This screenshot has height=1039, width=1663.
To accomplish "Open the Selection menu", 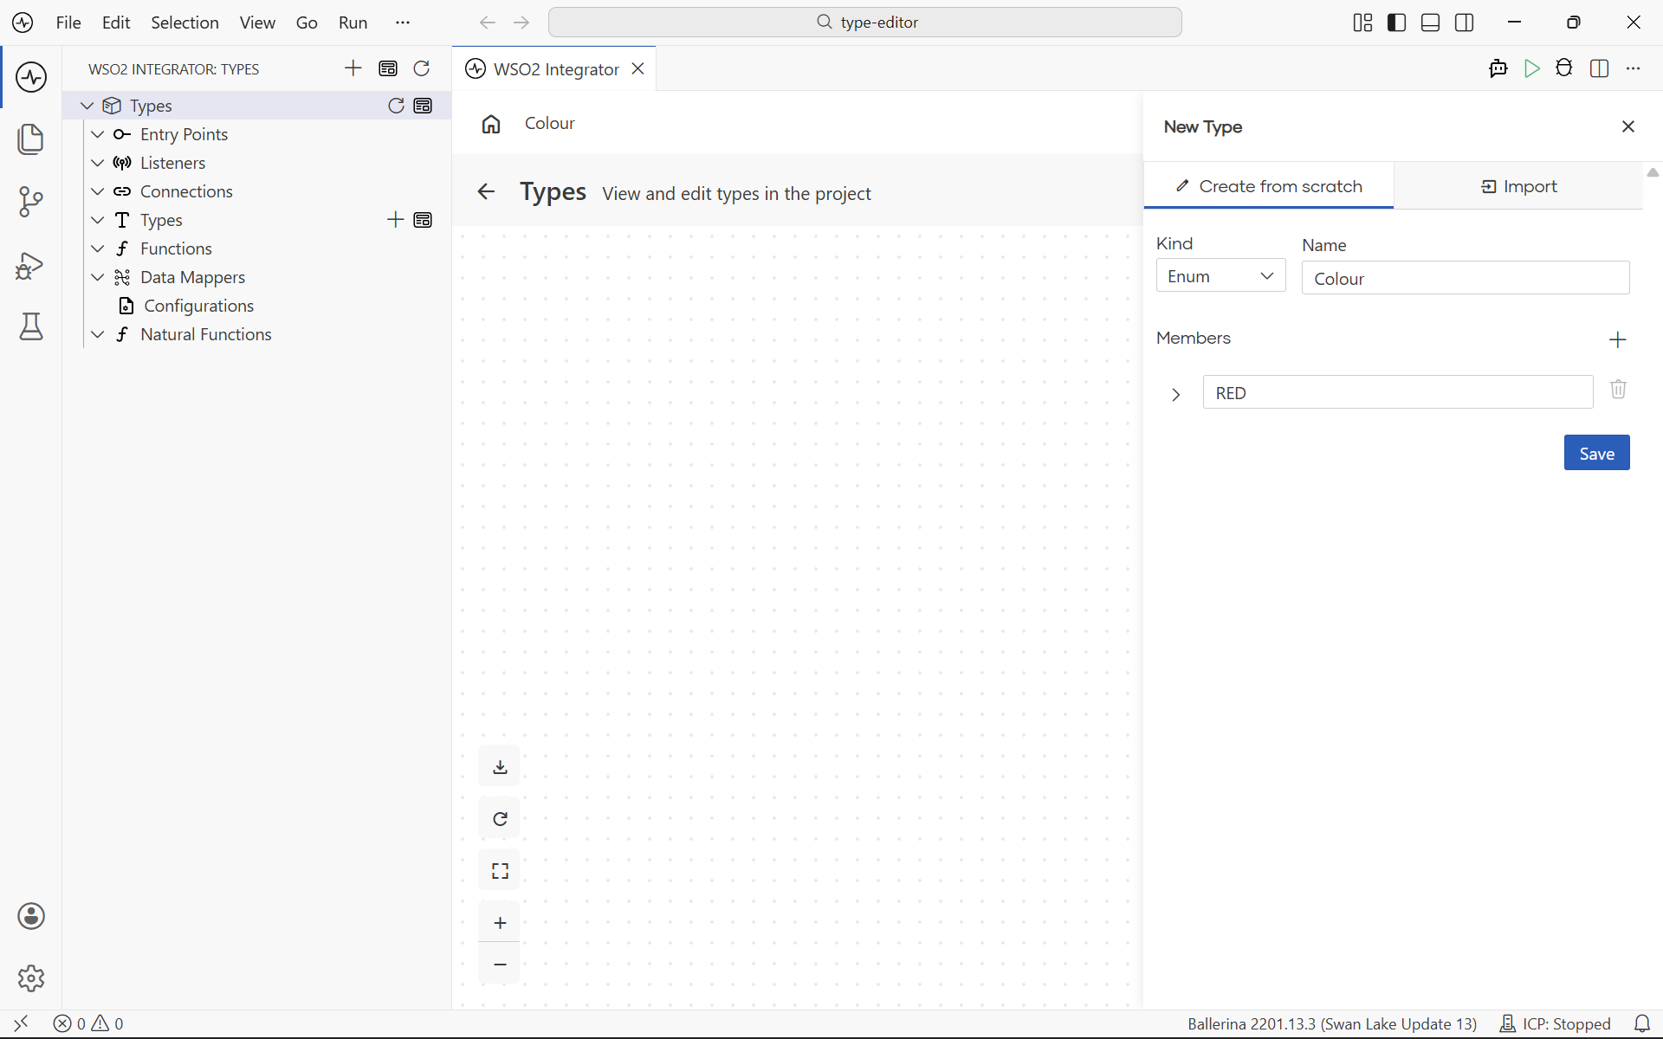I will click(184, 23).
